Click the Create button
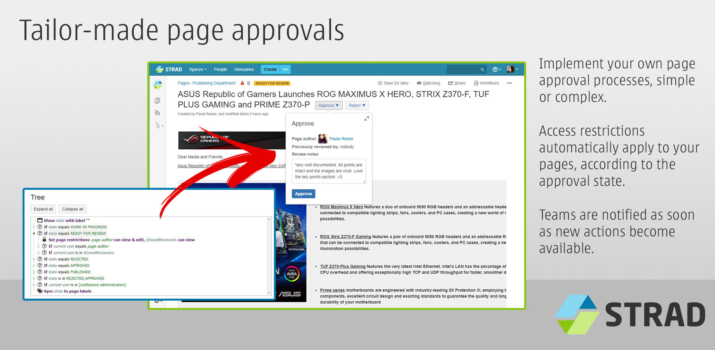The width and height of the screenshot is (715, 350). 270,69
